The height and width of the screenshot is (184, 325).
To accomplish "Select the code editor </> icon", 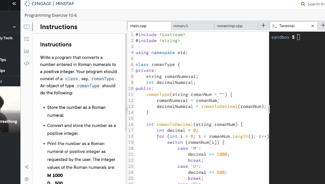I will (27, 63).
